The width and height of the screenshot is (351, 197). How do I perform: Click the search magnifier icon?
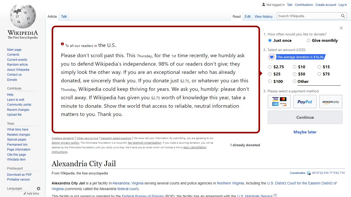point(343,16)
